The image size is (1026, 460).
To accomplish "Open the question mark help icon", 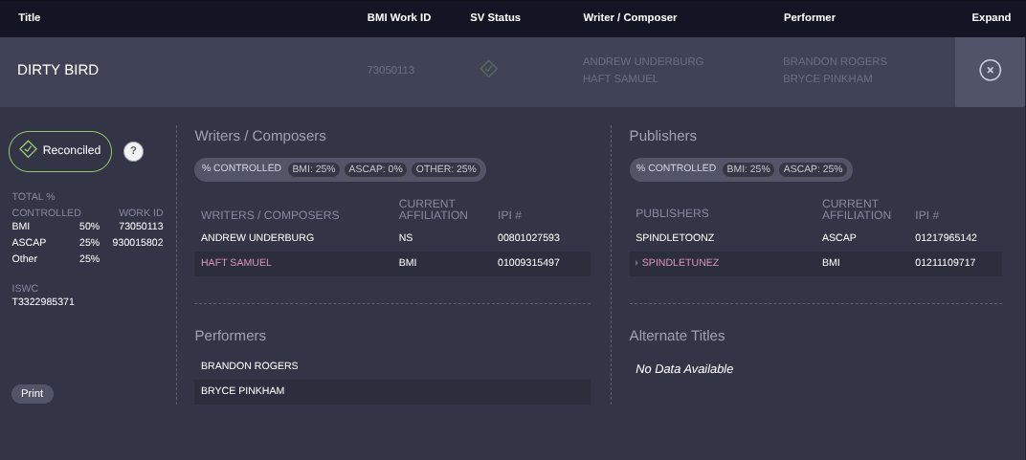I will click(133, 152).
